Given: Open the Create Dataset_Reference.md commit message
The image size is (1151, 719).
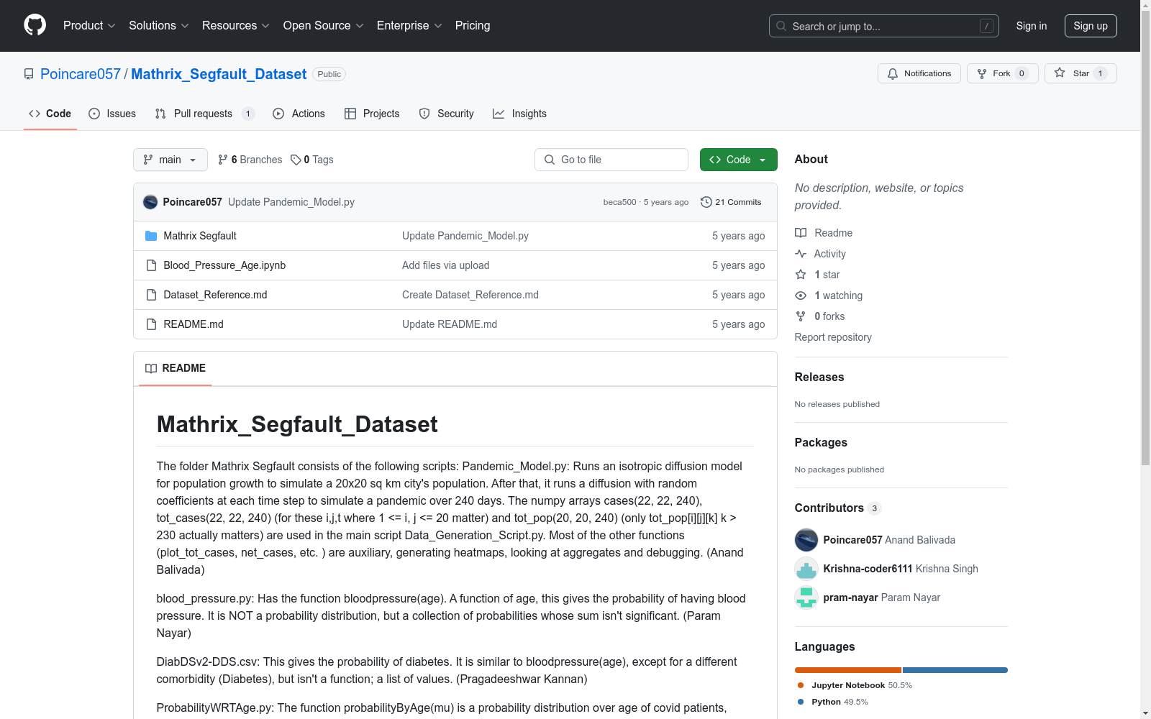Looking at the screenshot, I should click(470, 295).
